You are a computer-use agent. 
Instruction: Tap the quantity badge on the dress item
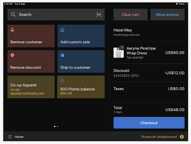(122, 48)
